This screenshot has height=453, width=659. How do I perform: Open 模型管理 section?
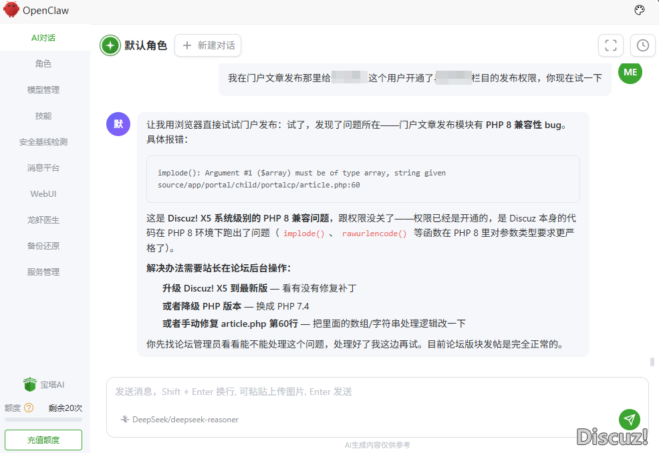click(43, 90)
